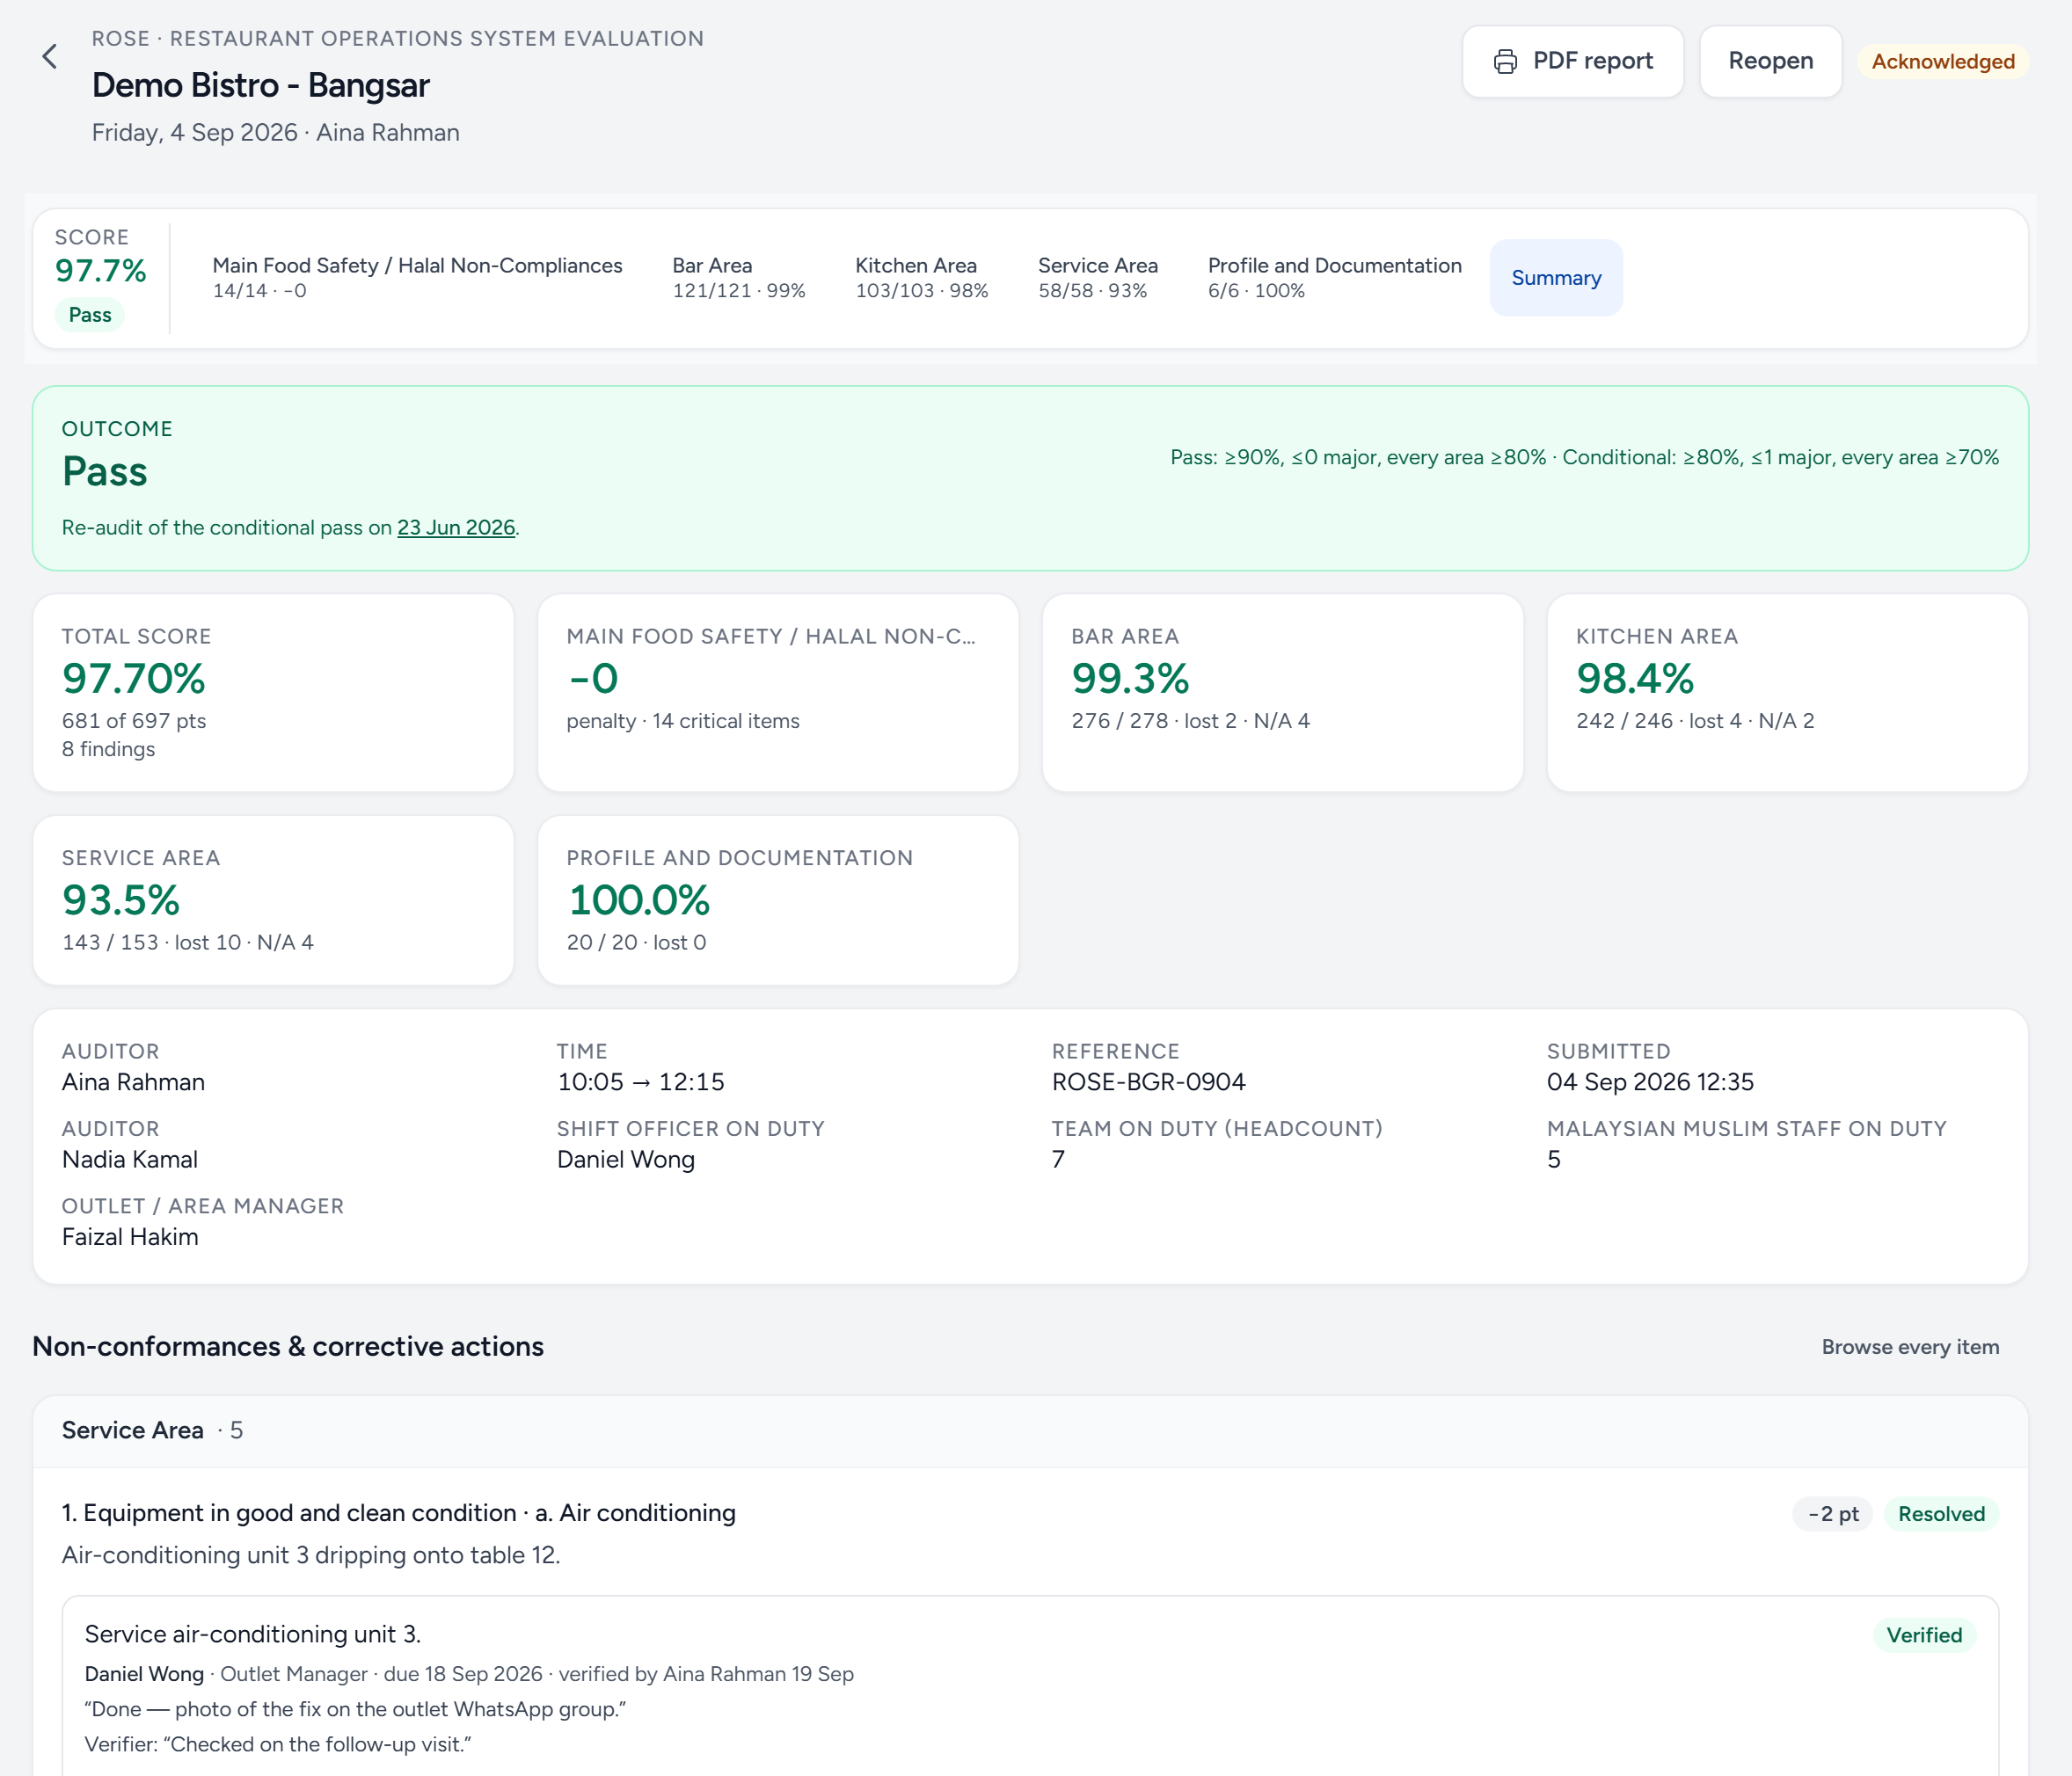
Task: Click the Verified badge on corrective action
Action: [1924, 1635]
